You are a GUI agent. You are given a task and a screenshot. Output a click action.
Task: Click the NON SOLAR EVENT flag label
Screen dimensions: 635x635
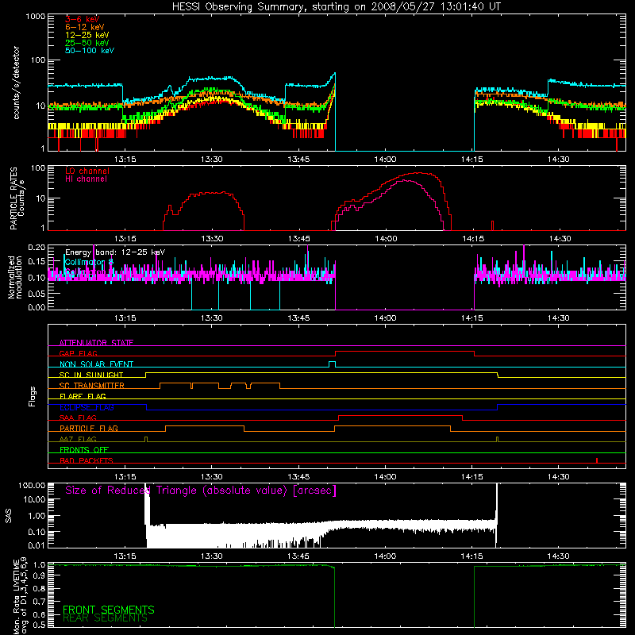click(96, 364)
